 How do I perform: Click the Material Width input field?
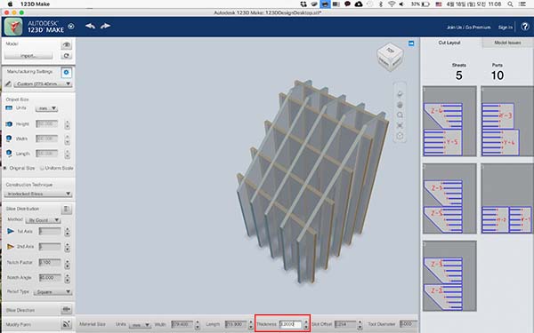tap(182, 324)
